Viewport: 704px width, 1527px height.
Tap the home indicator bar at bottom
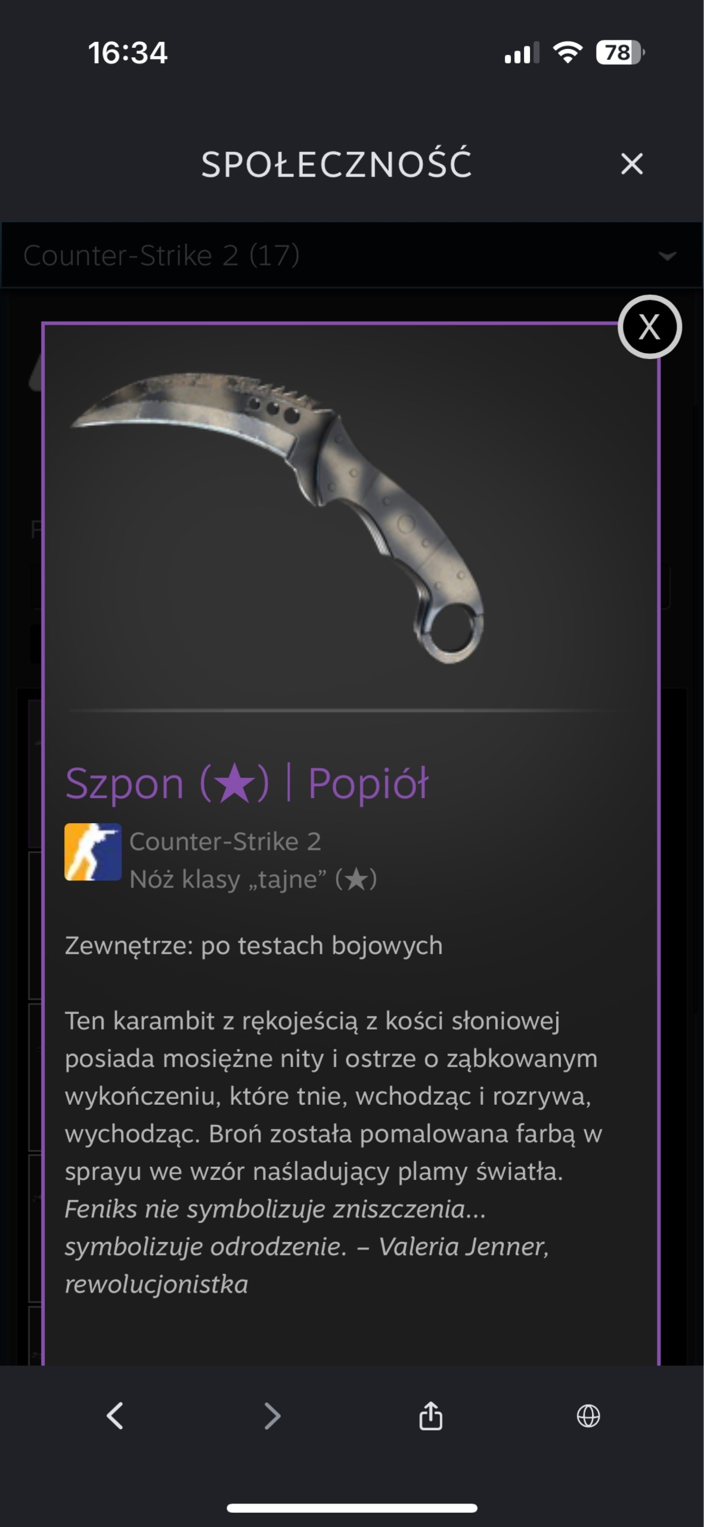pyautogui.click(x=352, y=1509)
